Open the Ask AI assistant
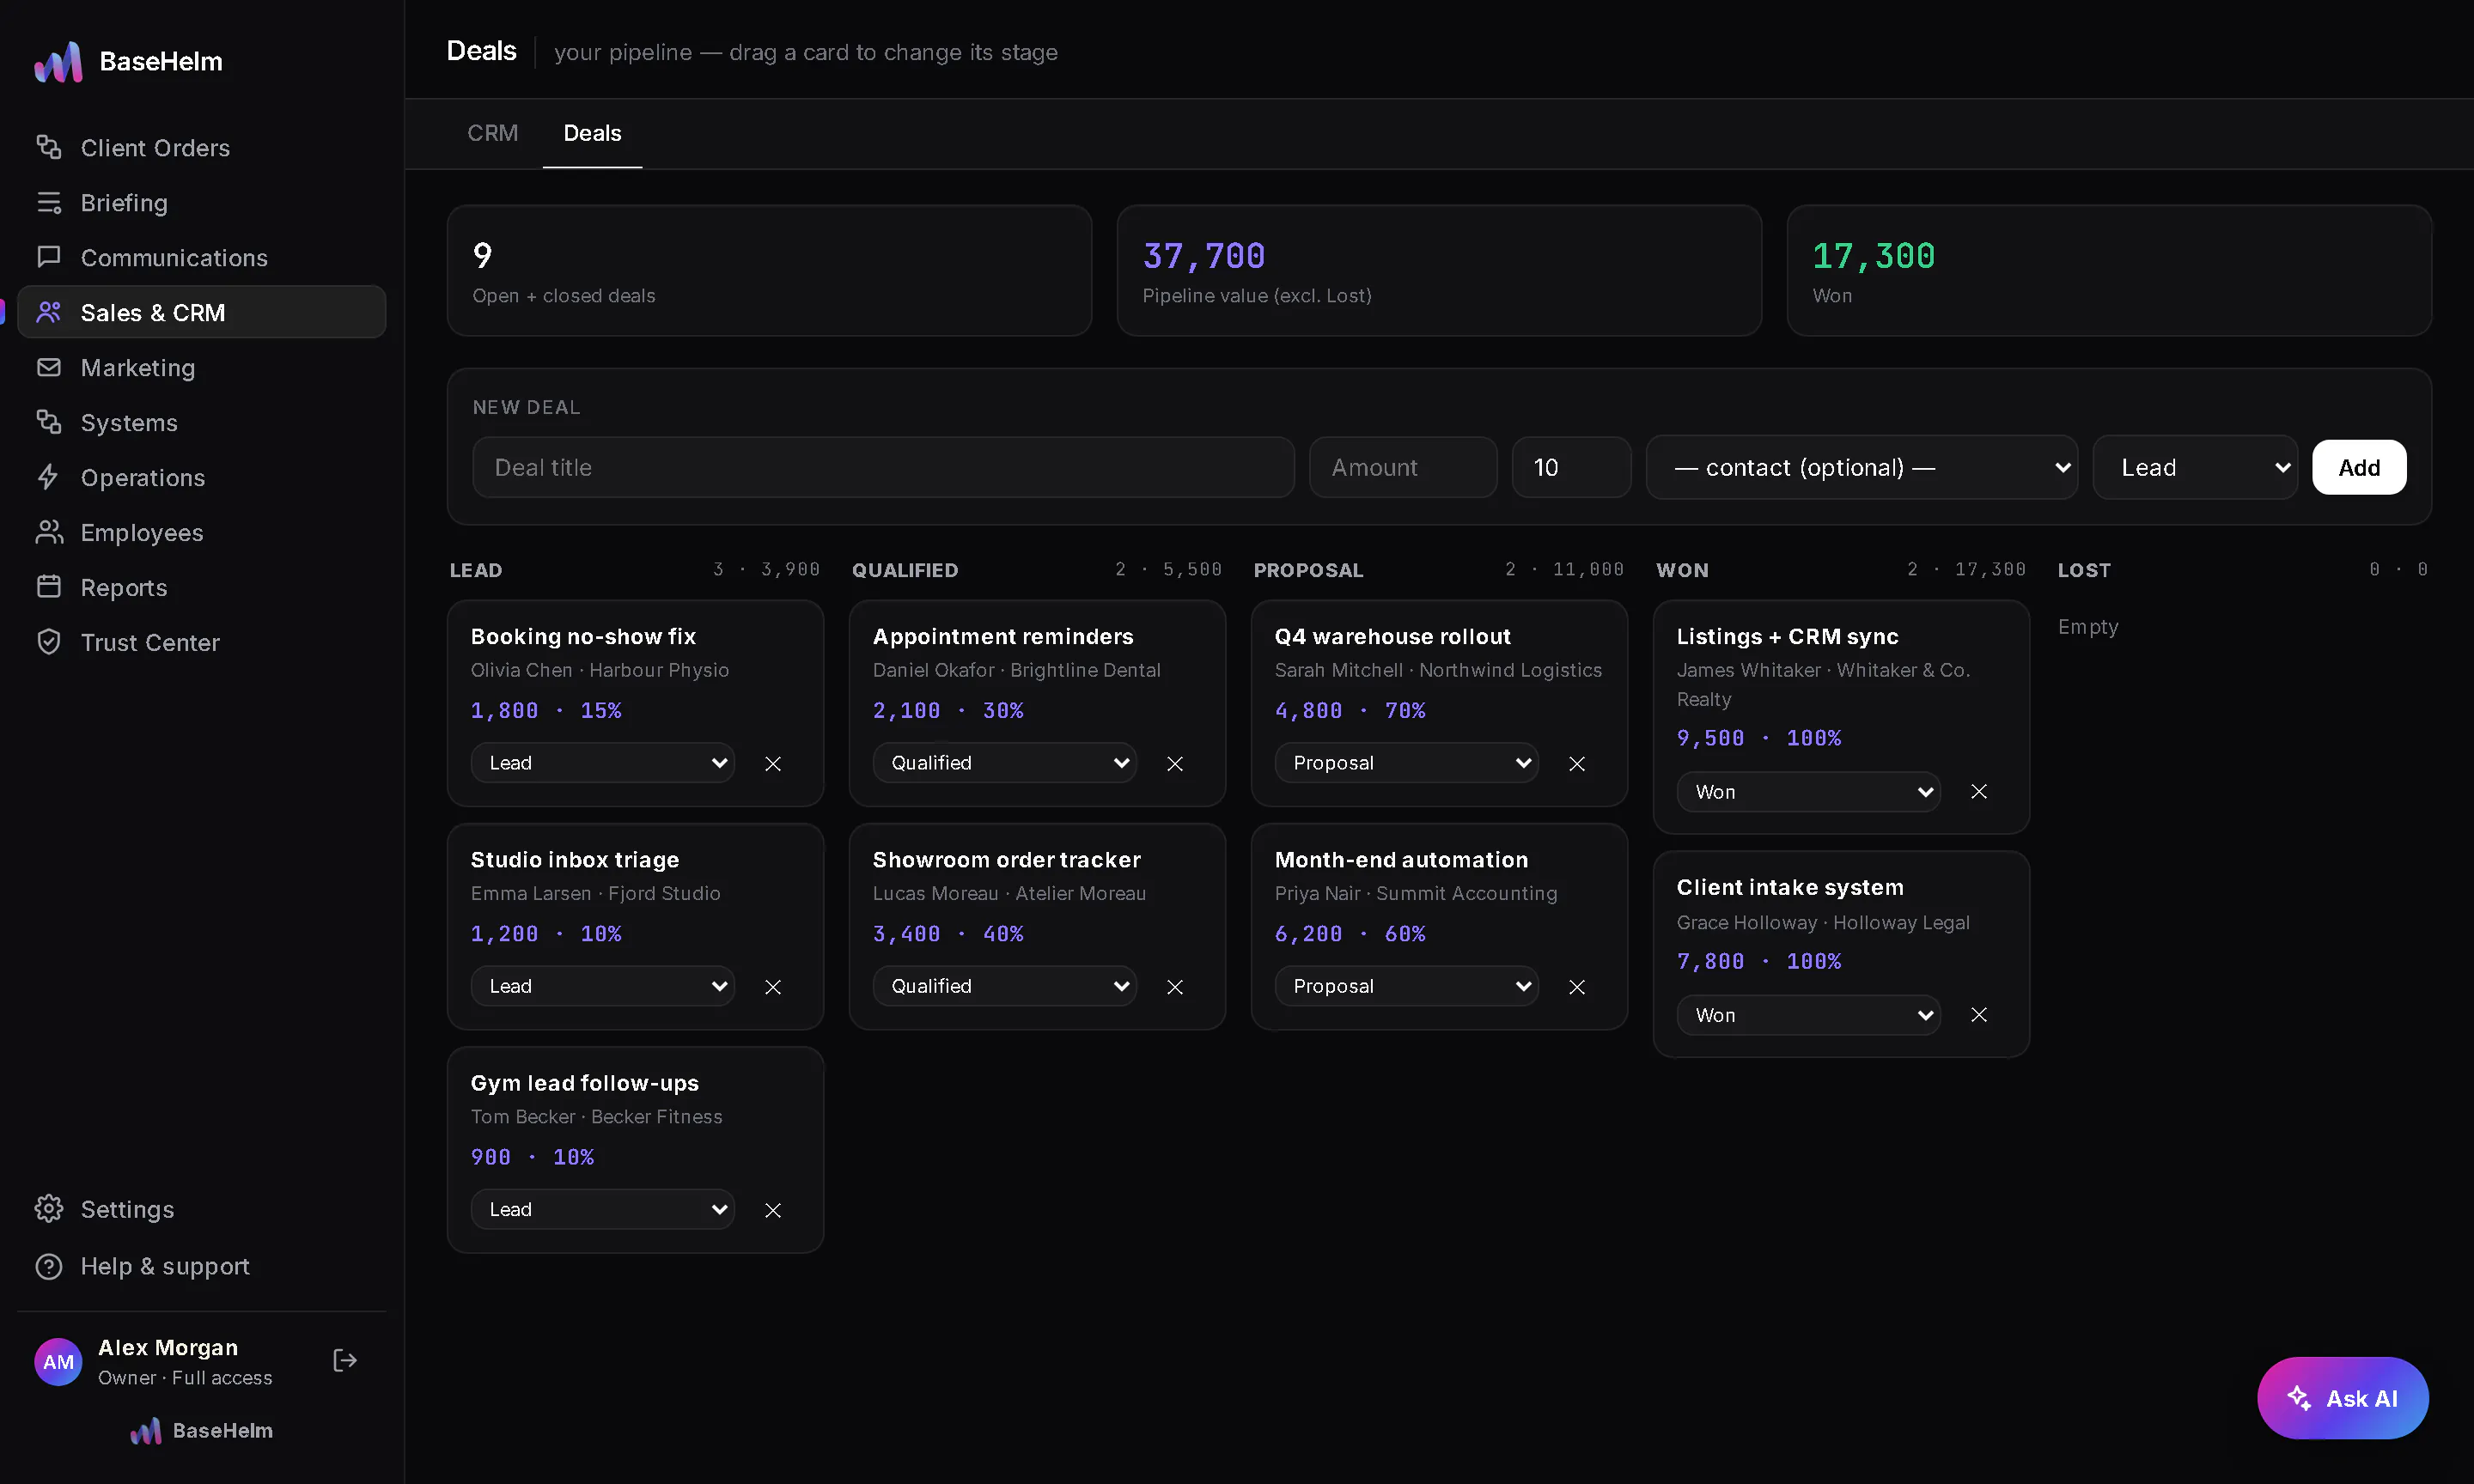The image size is (2474, 1484). [2342, 1398]
